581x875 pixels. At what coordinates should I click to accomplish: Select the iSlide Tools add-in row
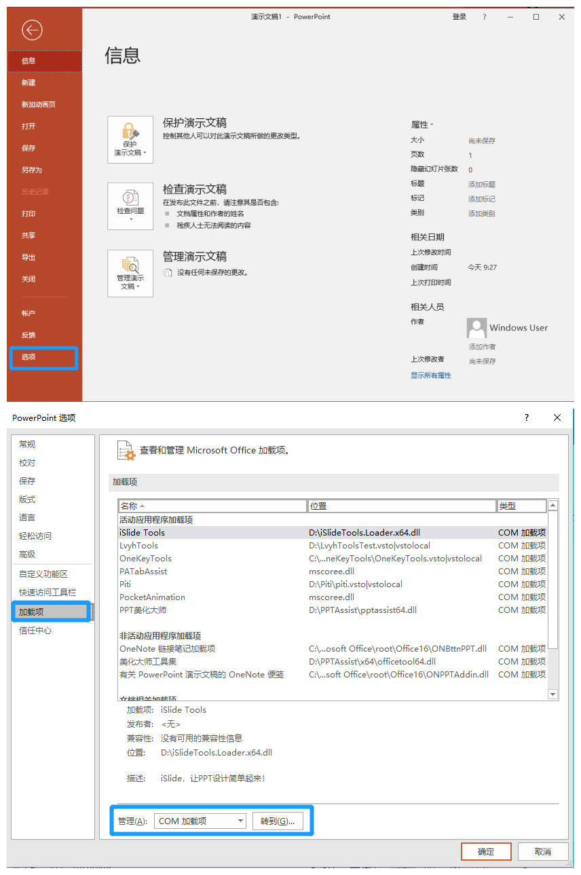(333, 533)
